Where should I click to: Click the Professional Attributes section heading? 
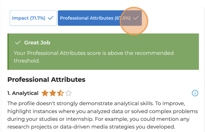pos(46,79)
